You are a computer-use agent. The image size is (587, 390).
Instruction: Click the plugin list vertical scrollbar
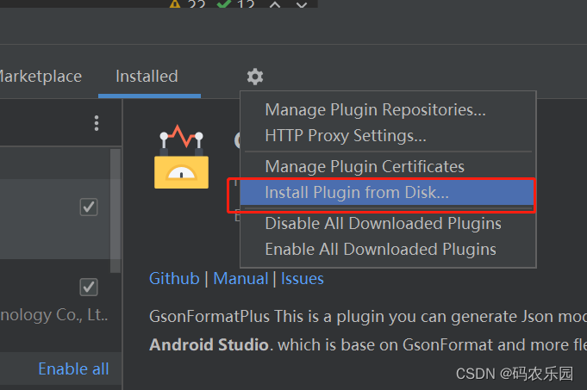tap(116, 211)
